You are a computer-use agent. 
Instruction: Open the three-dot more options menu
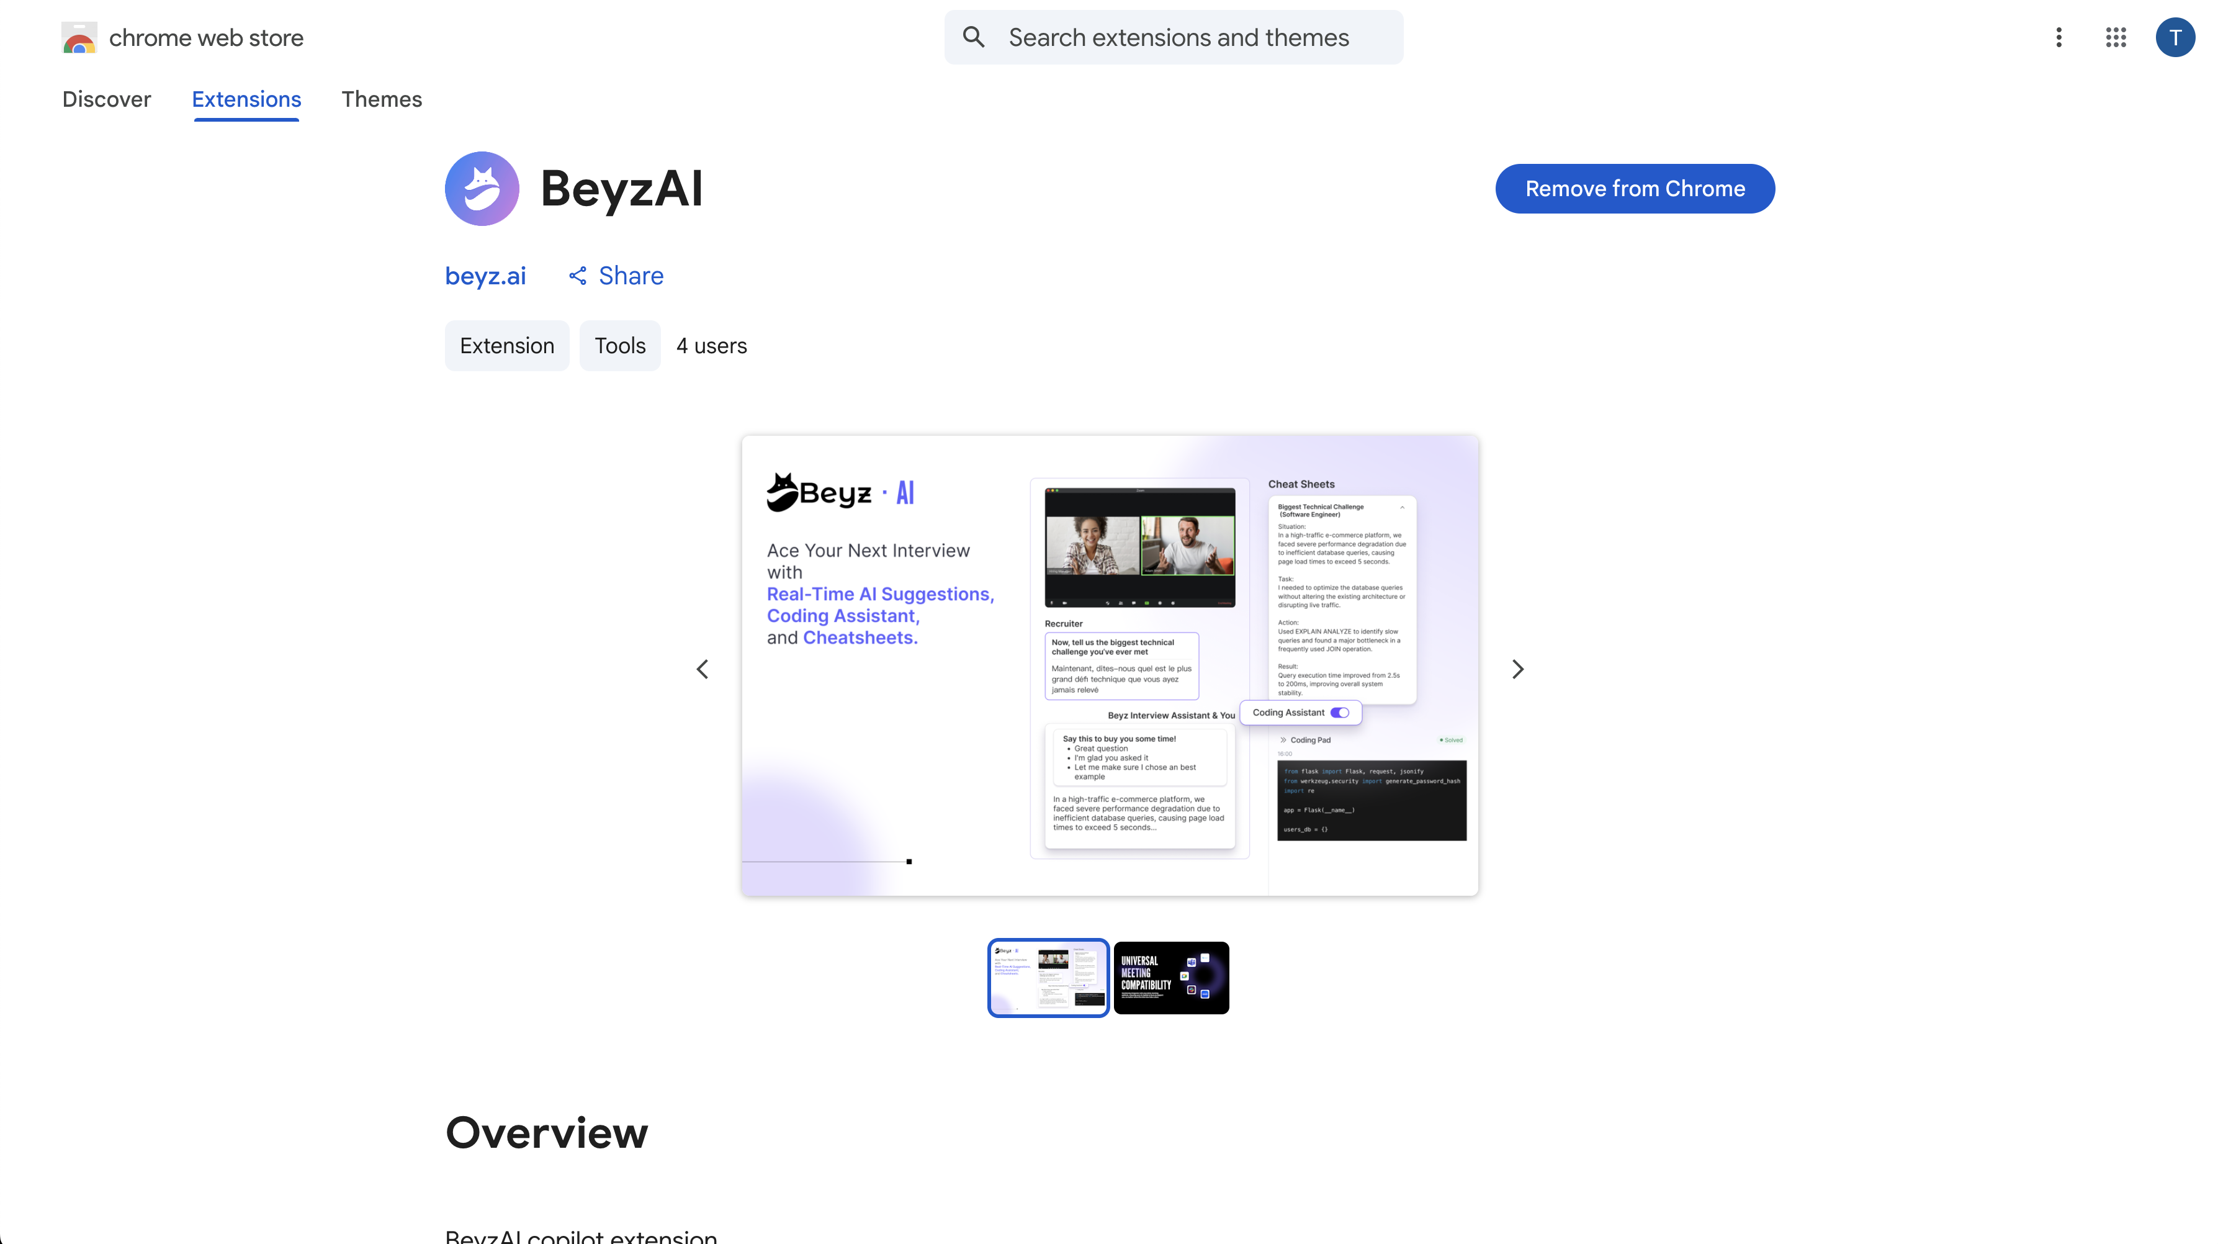[x=2059, y=37]
